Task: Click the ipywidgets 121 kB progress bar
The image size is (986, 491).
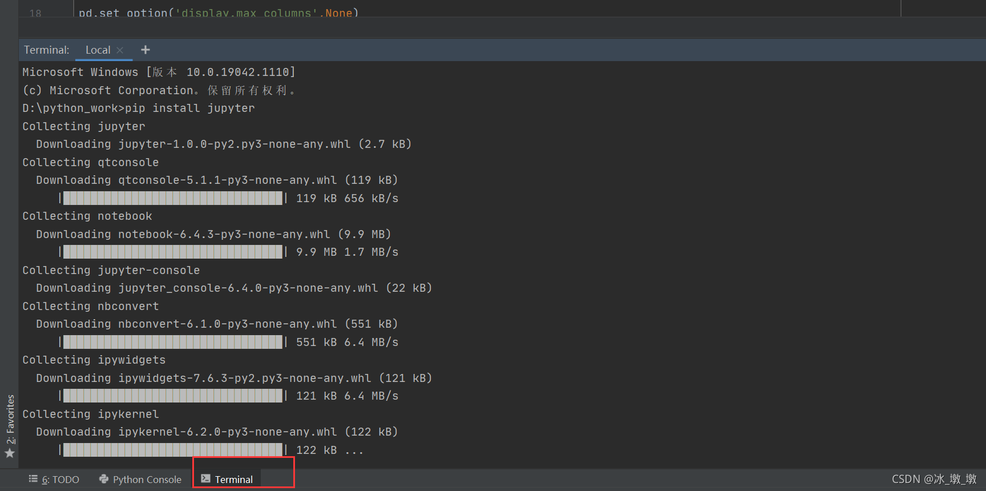Action: tap(173, 396)
